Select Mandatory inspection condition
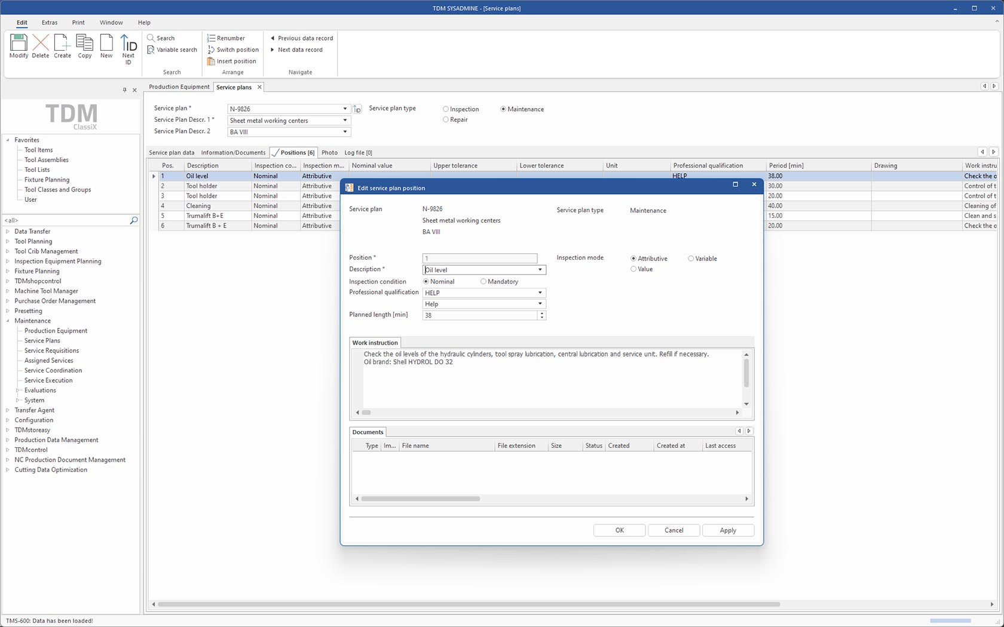 click(483, 281)
